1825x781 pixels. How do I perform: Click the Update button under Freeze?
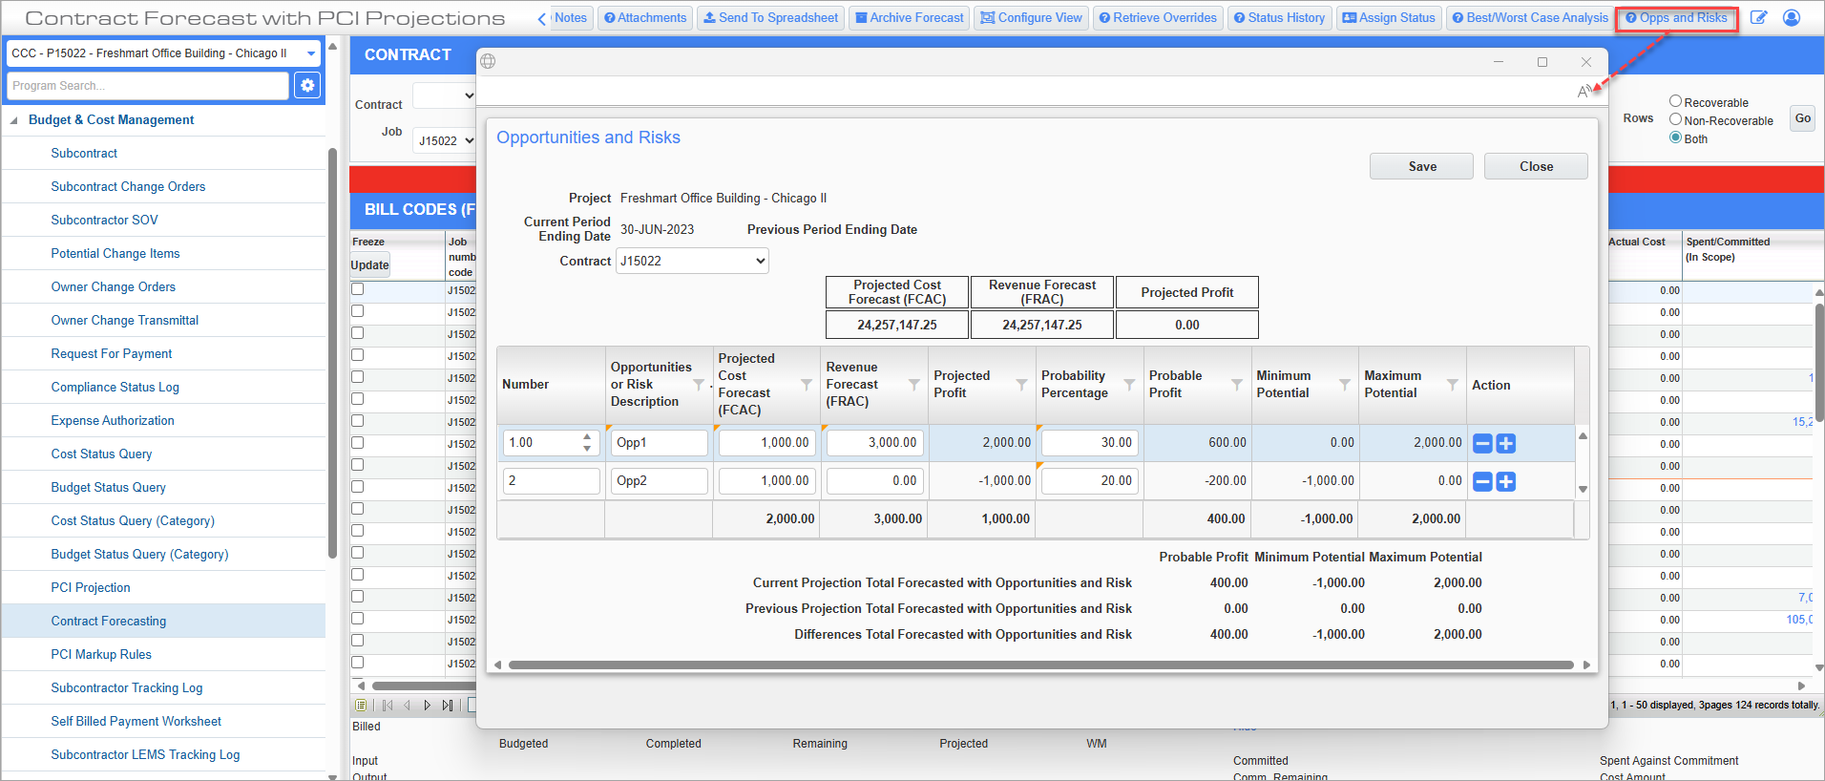(370, 265)
